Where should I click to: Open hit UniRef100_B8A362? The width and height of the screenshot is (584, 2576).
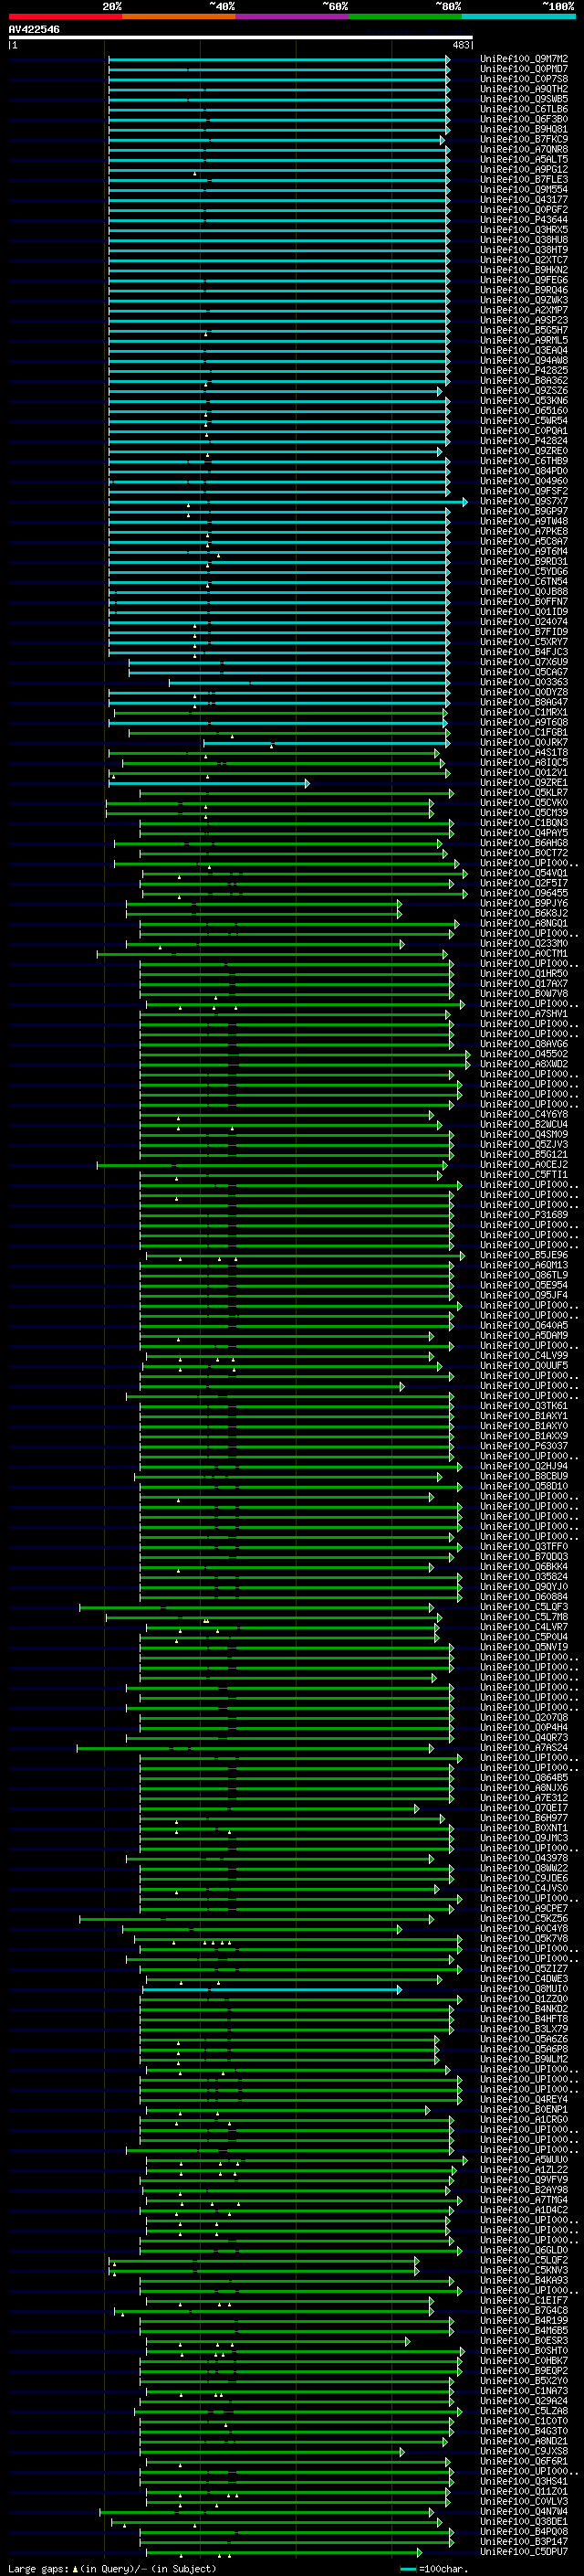[524, 380]
